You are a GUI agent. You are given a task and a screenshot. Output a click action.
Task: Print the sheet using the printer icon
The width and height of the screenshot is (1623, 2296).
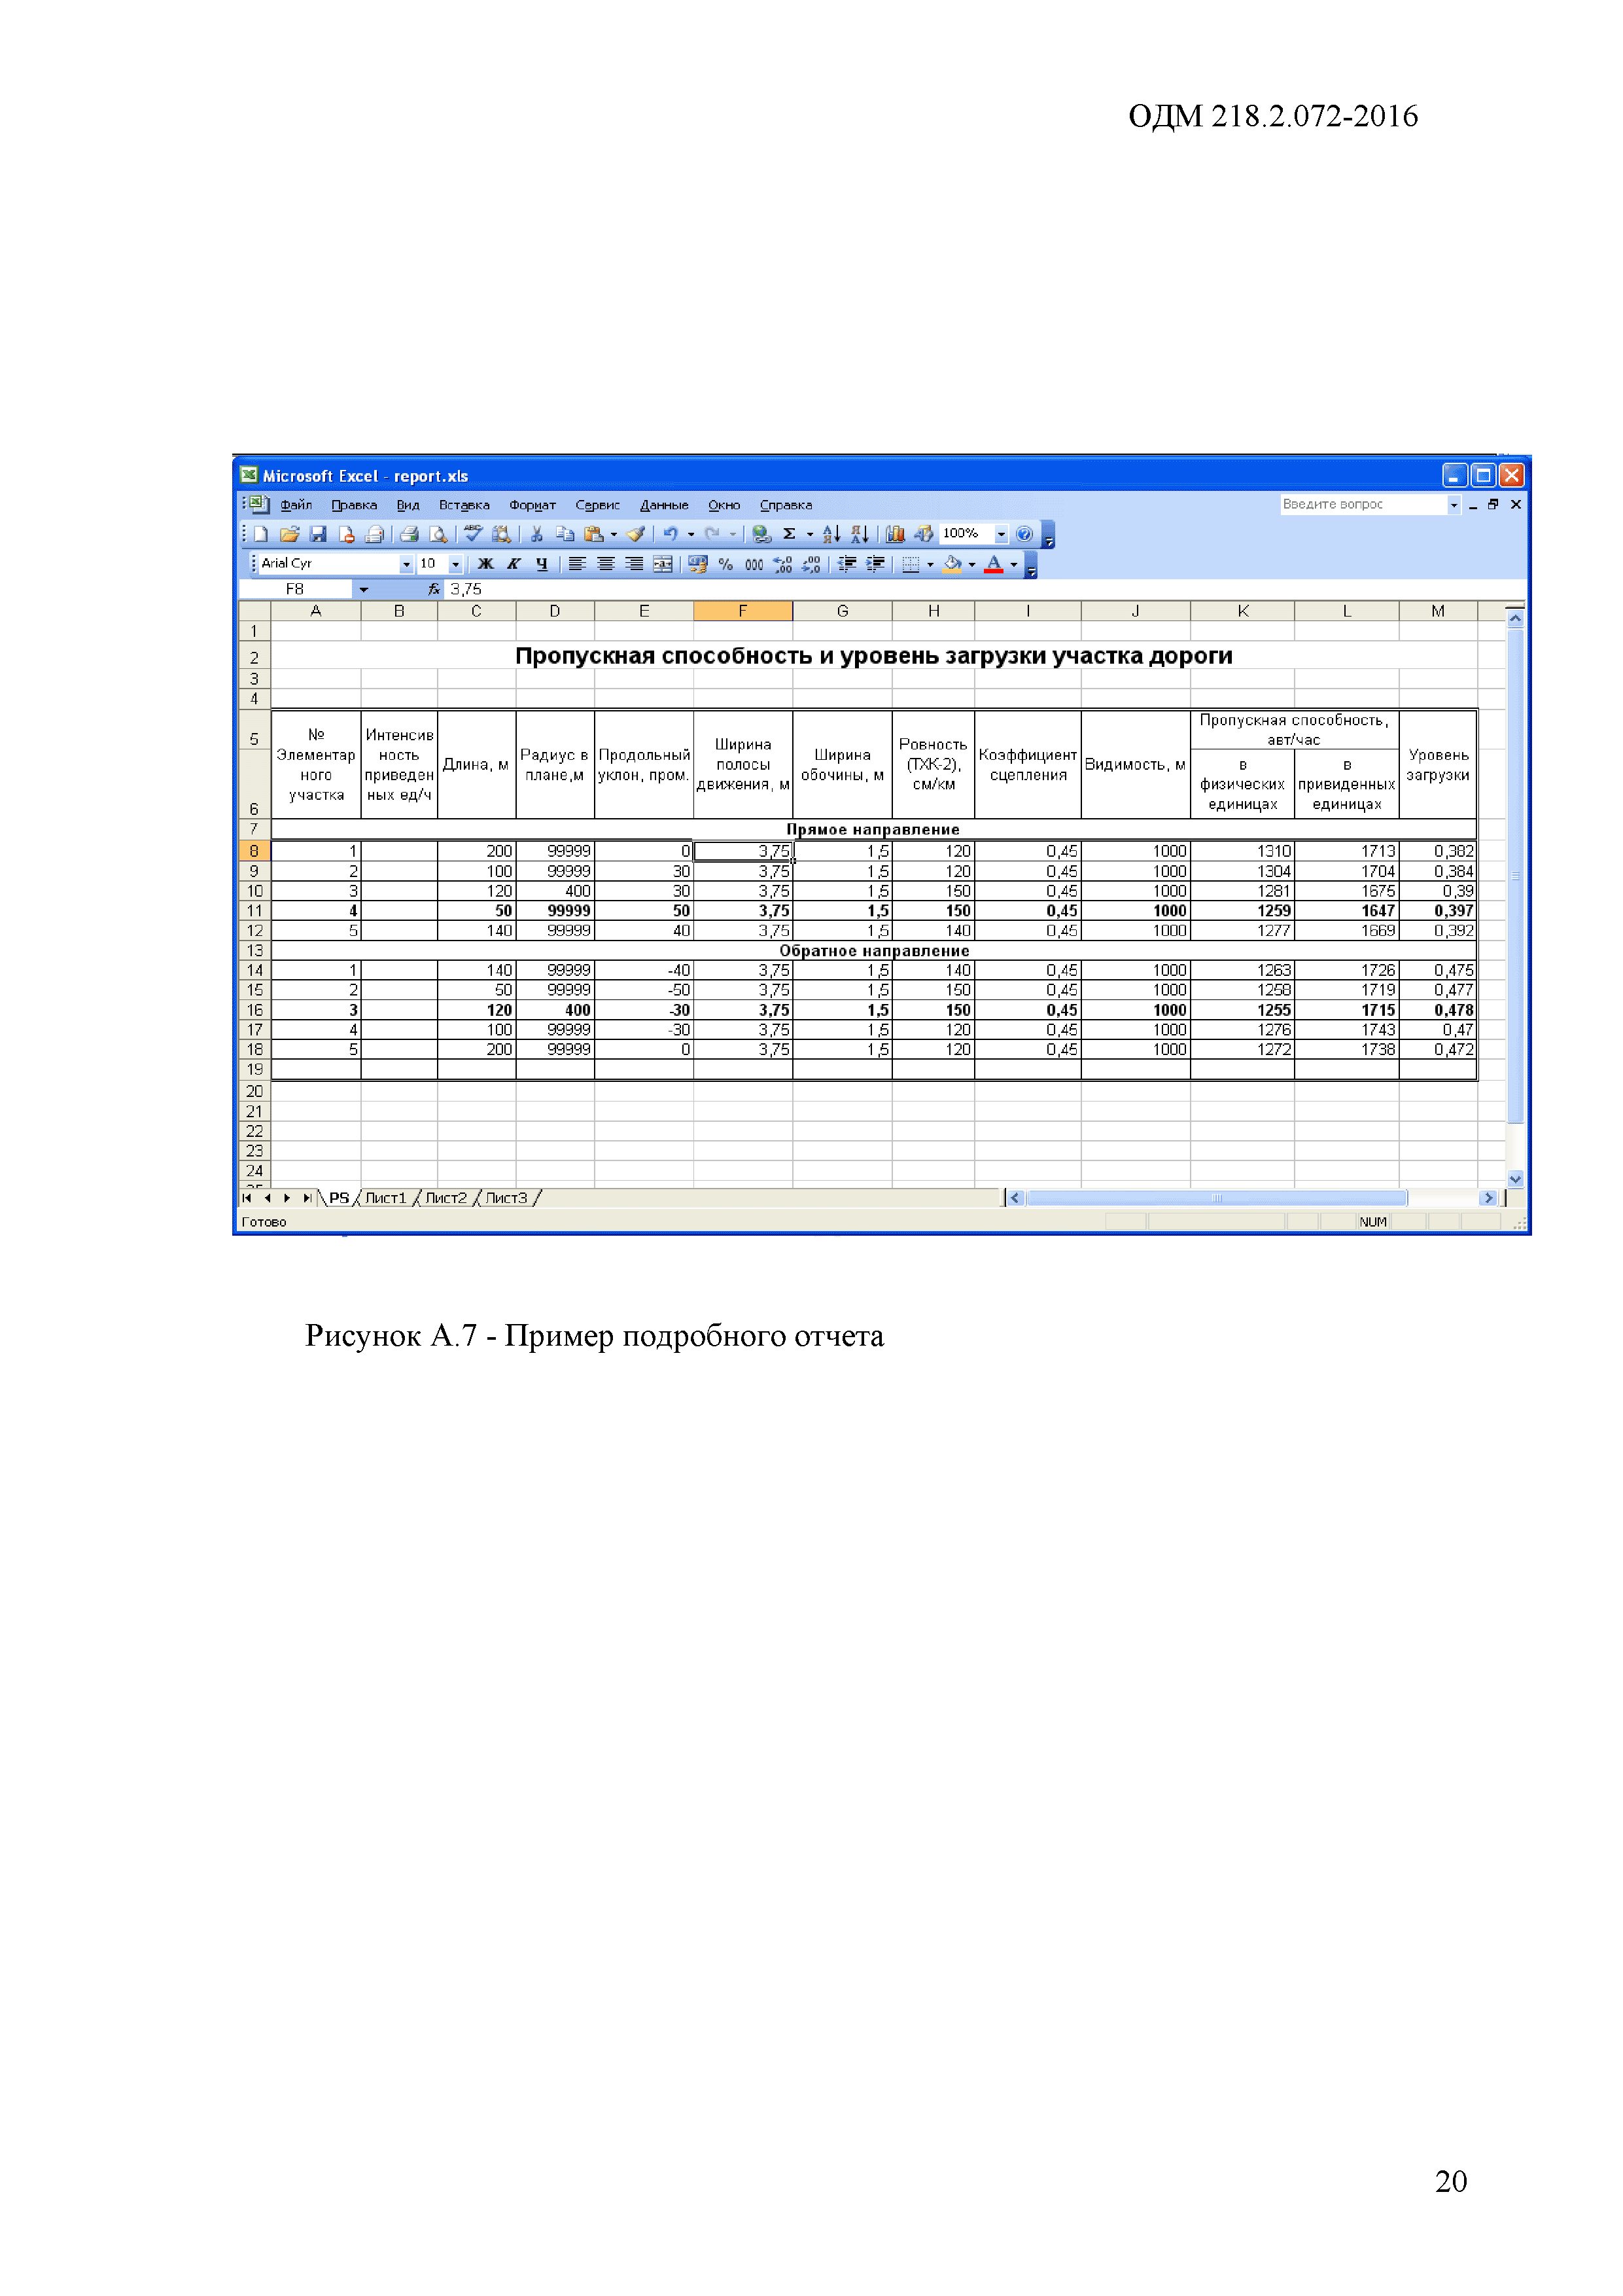pos(409,534)
